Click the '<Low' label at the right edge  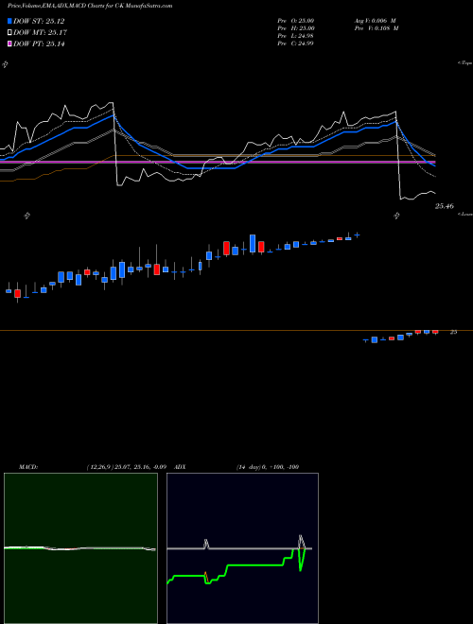[x=465, y=214]
